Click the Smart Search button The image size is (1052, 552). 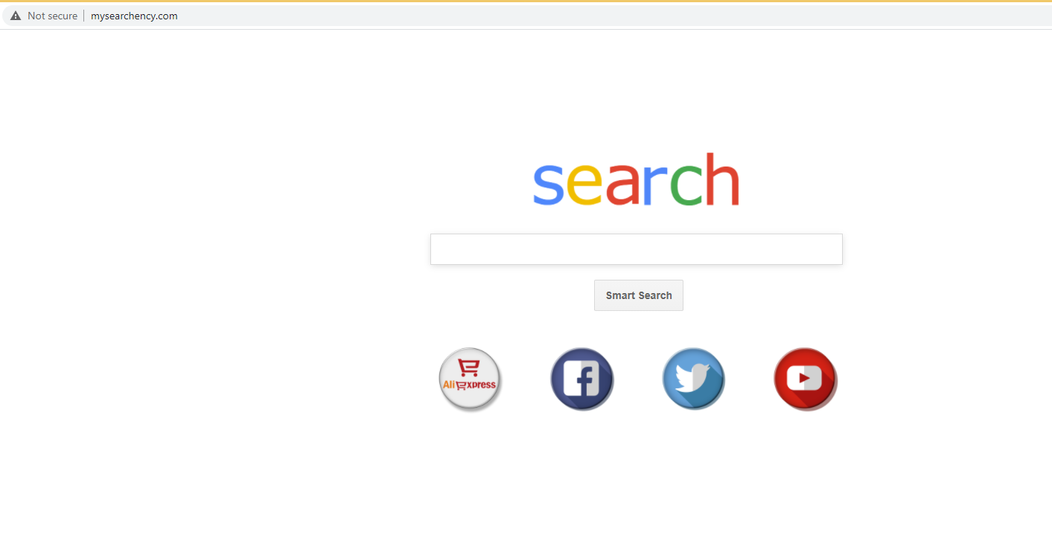coord(639,295)
